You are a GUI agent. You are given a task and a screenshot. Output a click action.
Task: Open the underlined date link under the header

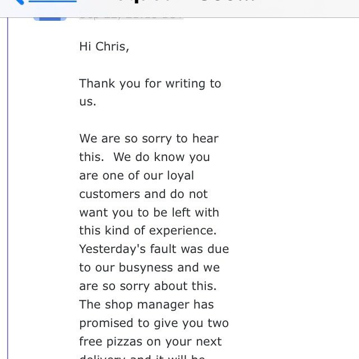pos(131,18)
